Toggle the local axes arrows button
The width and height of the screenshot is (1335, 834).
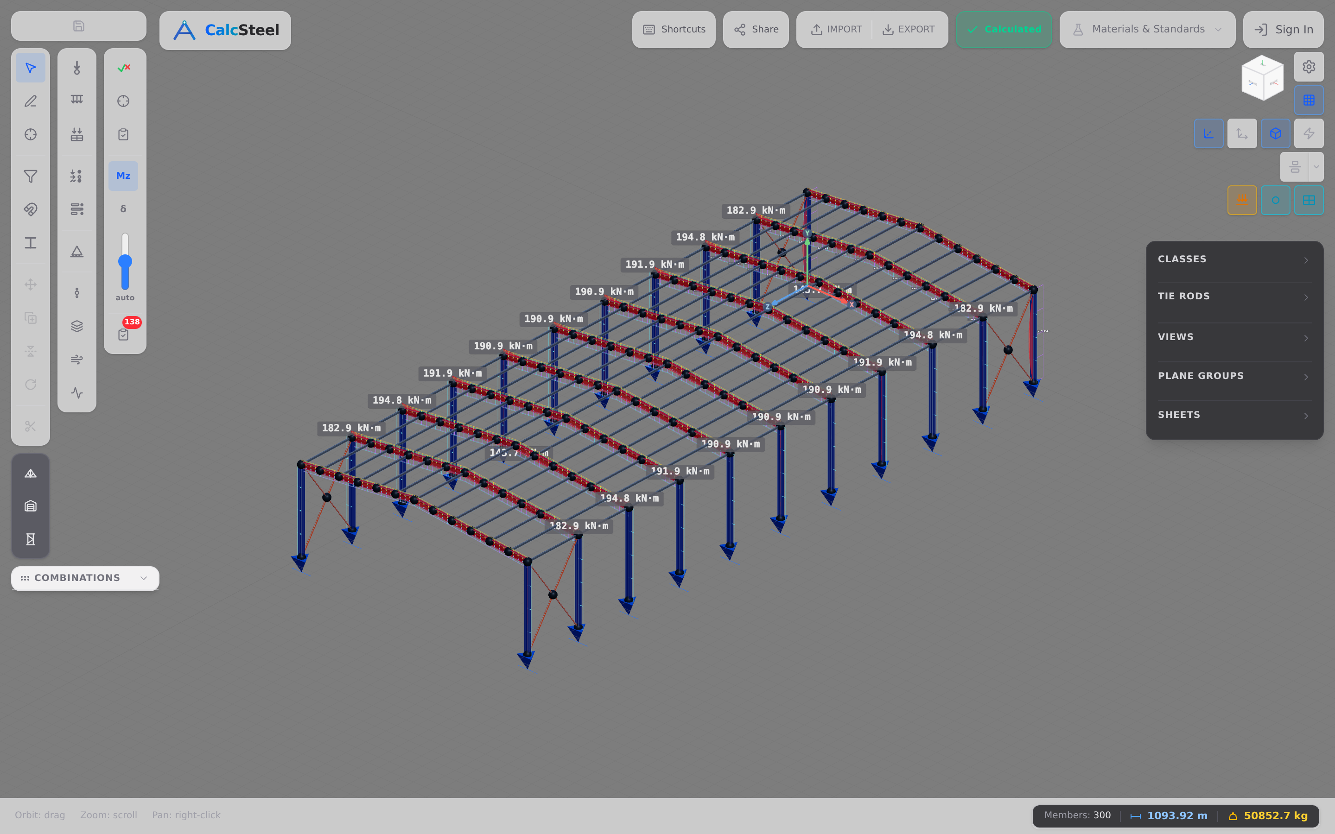[1242, 133]
